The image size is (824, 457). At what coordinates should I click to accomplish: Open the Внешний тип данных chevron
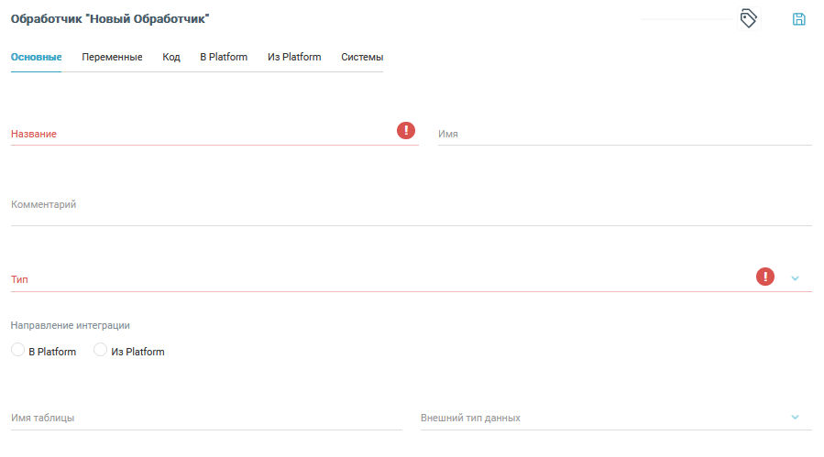(795, 418)
